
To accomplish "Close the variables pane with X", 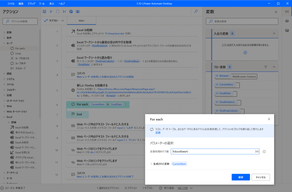I will coord(276,12).
